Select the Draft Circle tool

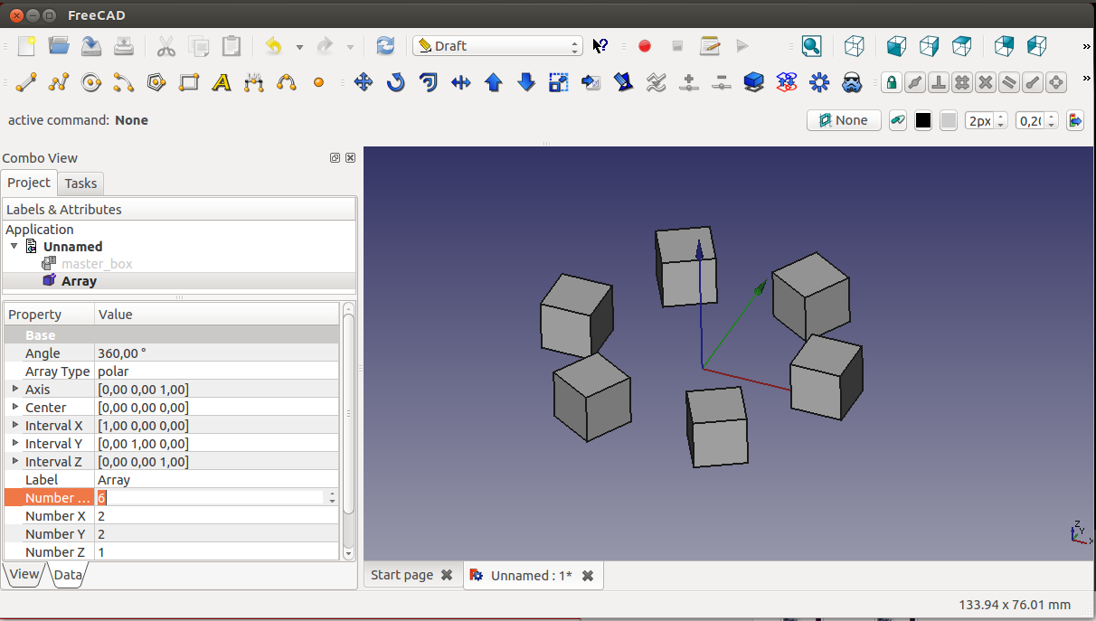[x=91, y=83]
